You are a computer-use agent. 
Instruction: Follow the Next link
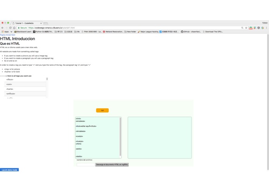pos(13,35)
